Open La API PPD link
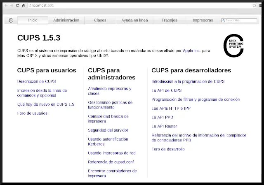This screenshot has width=264, height=185. pyautogui.click(x=162, y=117)
